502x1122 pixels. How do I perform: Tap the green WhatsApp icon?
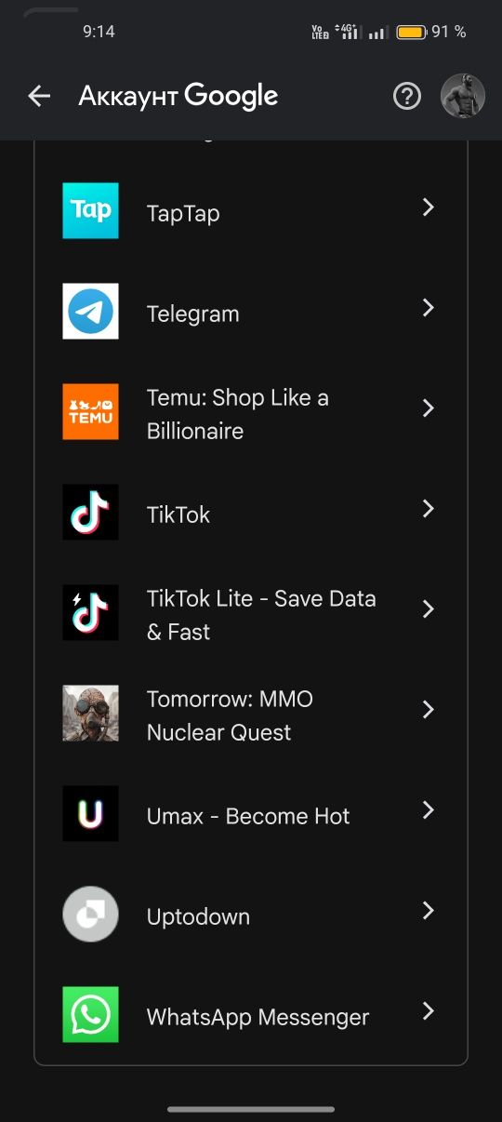coord(90,1014)
